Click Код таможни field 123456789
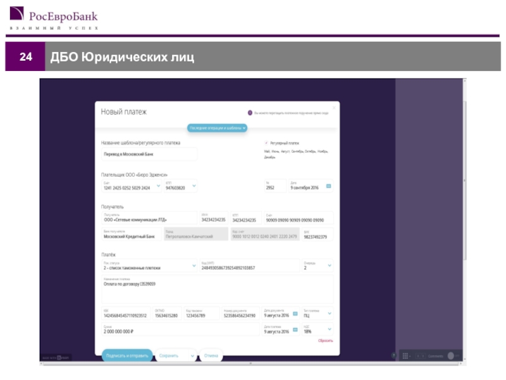 (x=202, y=313)
